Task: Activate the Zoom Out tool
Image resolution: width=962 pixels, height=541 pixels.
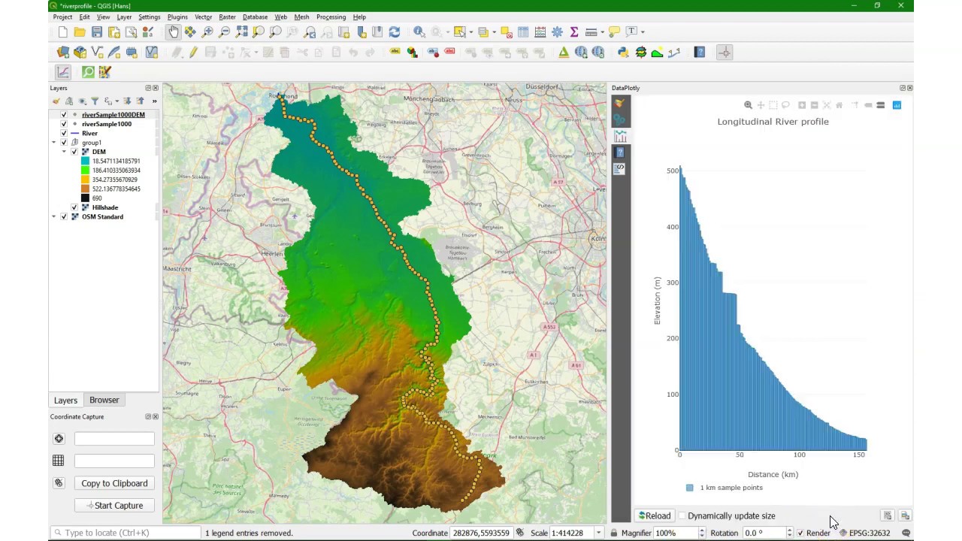Action: 224,32
